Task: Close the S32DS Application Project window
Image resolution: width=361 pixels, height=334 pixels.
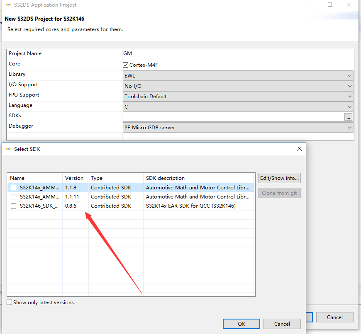Action: tap(349, 5)
